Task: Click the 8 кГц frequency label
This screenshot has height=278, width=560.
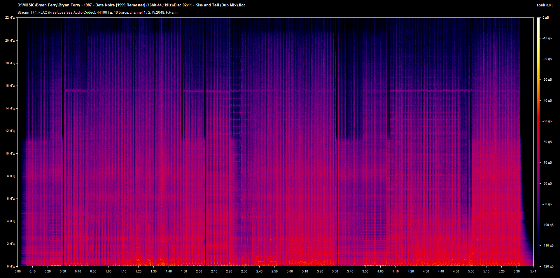Action: [11, 176]
